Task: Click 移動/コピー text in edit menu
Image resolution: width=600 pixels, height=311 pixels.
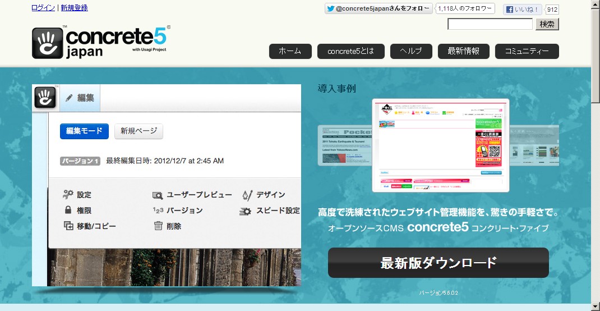Action: pos(96,226)
